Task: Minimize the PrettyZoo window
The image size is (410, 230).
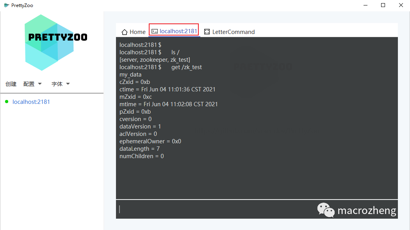Action: click(x=365, y=5)
